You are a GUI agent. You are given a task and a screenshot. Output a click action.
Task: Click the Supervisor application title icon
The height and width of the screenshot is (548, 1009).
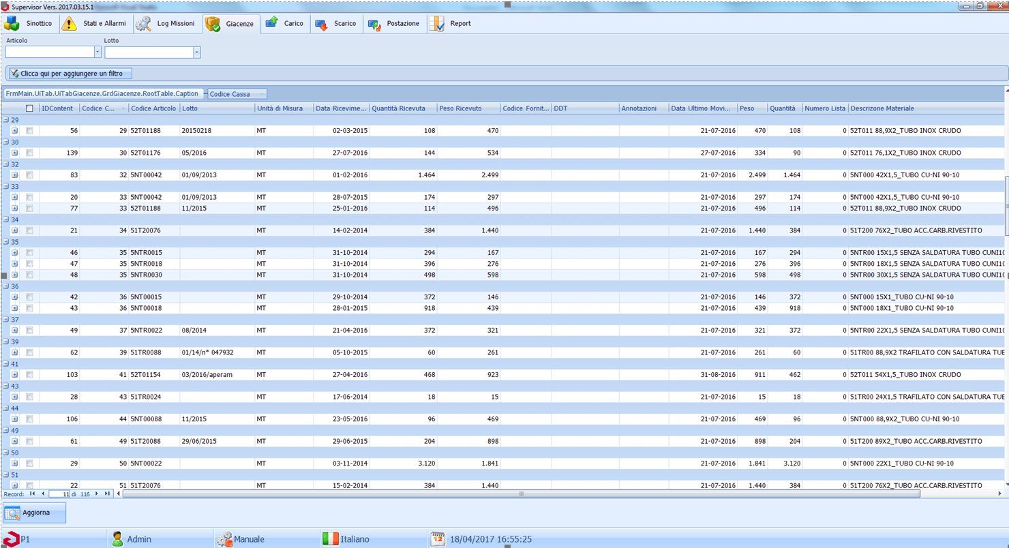[x=5, y=6]
